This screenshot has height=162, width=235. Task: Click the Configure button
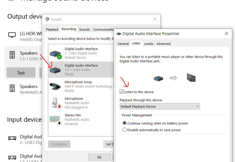(59, 144)
